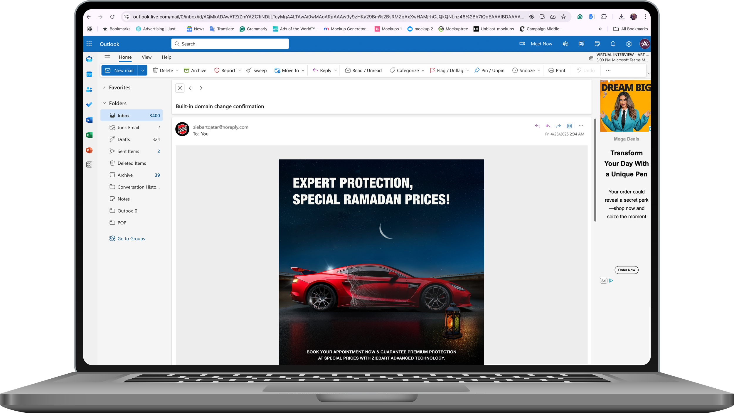Image resolution: width=734 pixels, height=413 pixels.
Task: Expand the Favorites section
Action: tap(104, 87)
